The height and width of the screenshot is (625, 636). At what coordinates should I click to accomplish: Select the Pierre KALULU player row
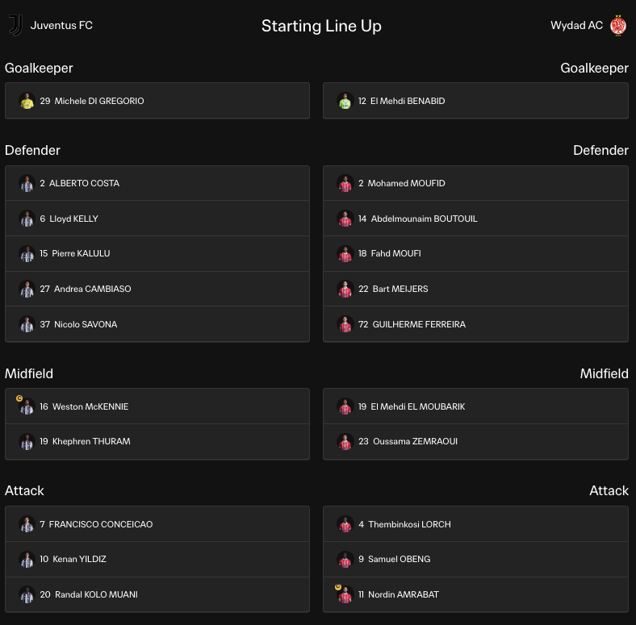[x=157, y=254]
